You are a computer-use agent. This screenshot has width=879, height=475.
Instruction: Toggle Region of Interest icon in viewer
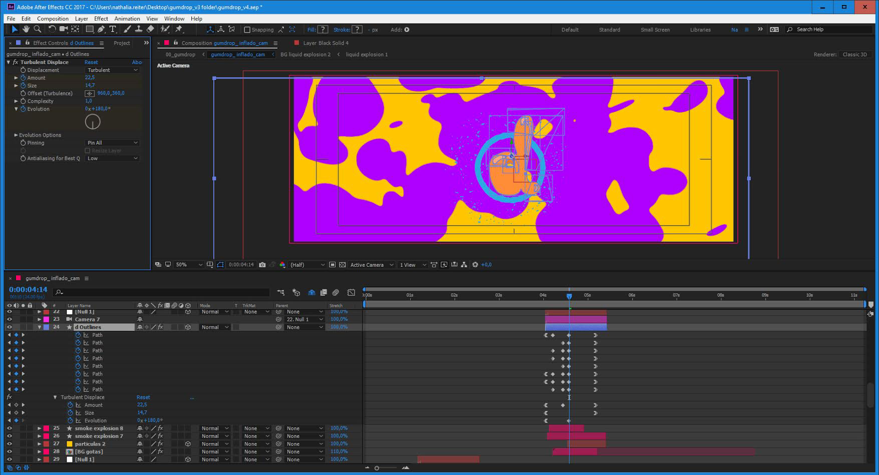332,265
